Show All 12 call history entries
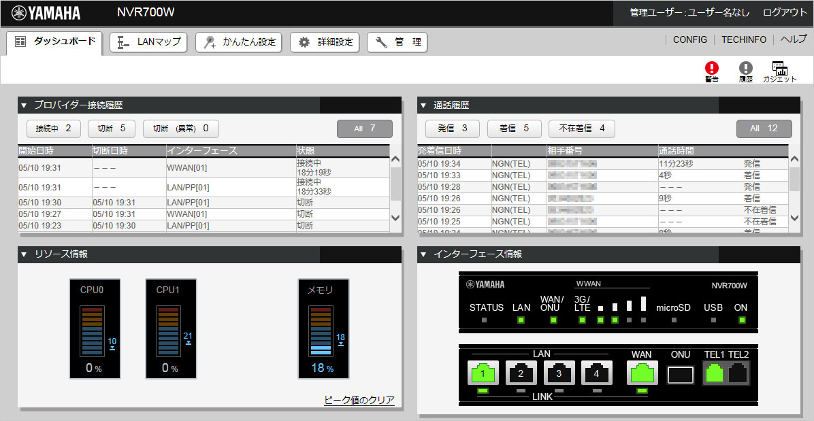 click(764, 129)
